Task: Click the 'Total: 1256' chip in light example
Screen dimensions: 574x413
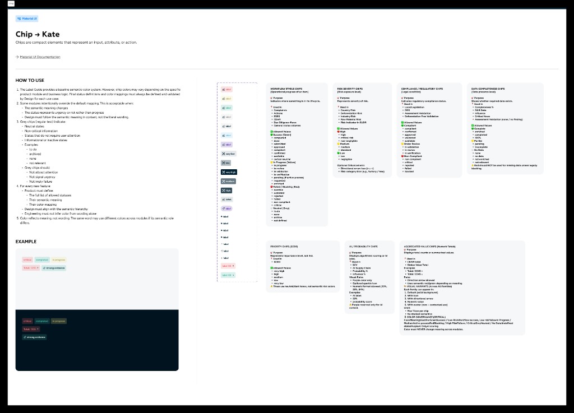Action: pos(31,268)
